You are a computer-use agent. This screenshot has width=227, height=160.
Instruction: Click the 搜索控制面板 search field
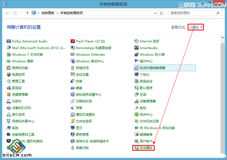click(x=194, y=13)
